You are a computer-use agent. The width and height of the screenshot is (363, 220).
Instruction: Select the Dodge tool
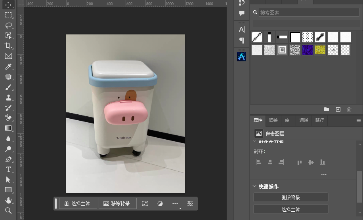[8, 149]
